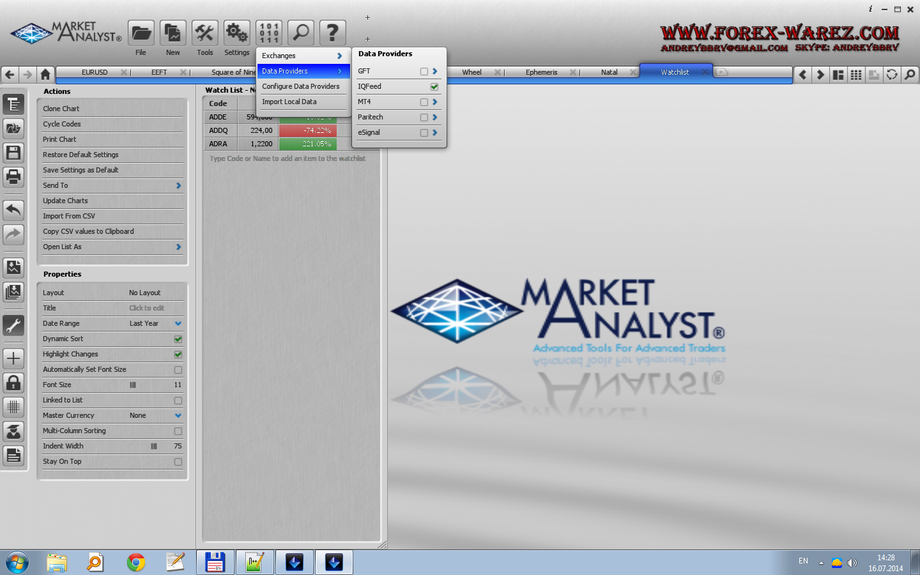
Task: Enable the Stay On Top checkbox
Action: pyautogui.click(x=178, y=462)
